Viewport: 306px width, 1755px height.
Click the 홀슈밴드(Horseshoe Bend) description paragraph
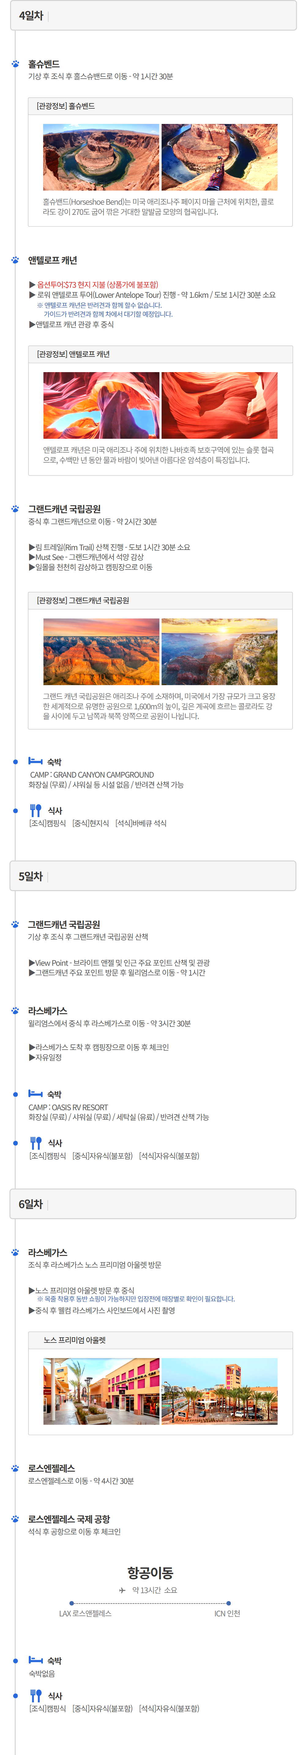(x=158, y=207)
